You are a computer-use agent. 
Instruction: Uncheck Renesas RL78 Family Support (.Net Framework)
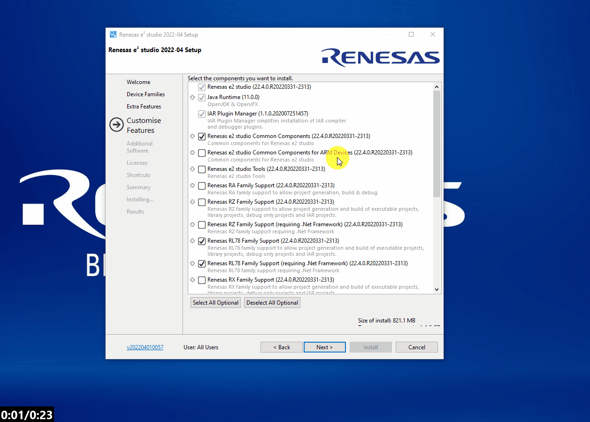pos(202,264)
